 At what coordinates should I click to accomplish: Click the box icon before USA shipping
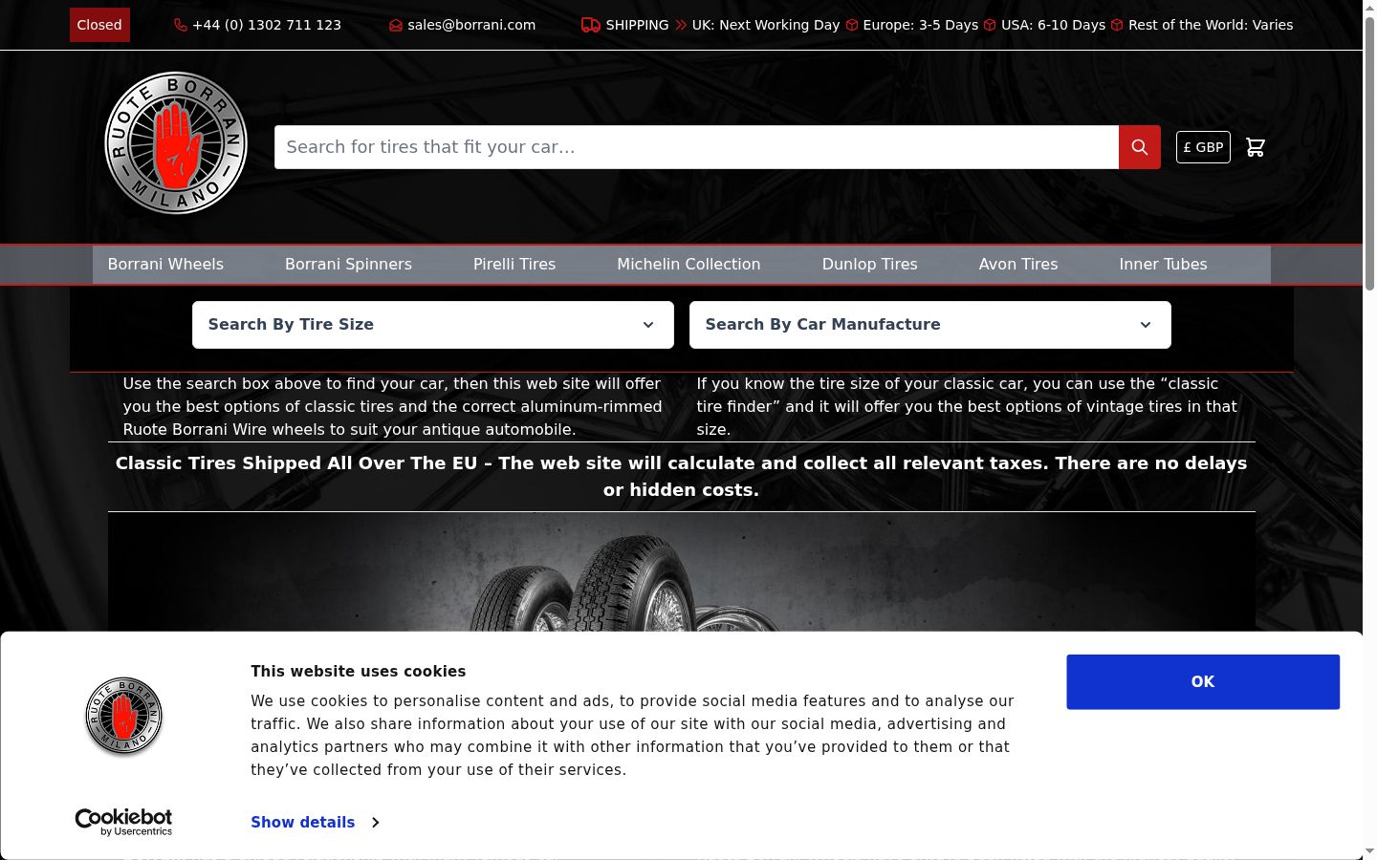(x=990, y=25)
